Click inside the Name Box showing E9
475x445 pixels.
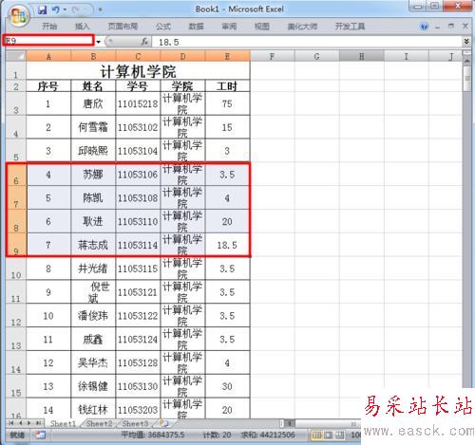tap(48, 41)
